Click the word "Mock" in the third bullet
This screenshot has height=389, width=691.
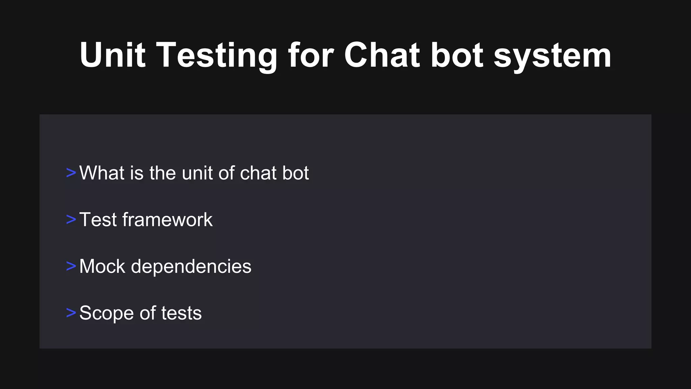click(x=102, y=266)
